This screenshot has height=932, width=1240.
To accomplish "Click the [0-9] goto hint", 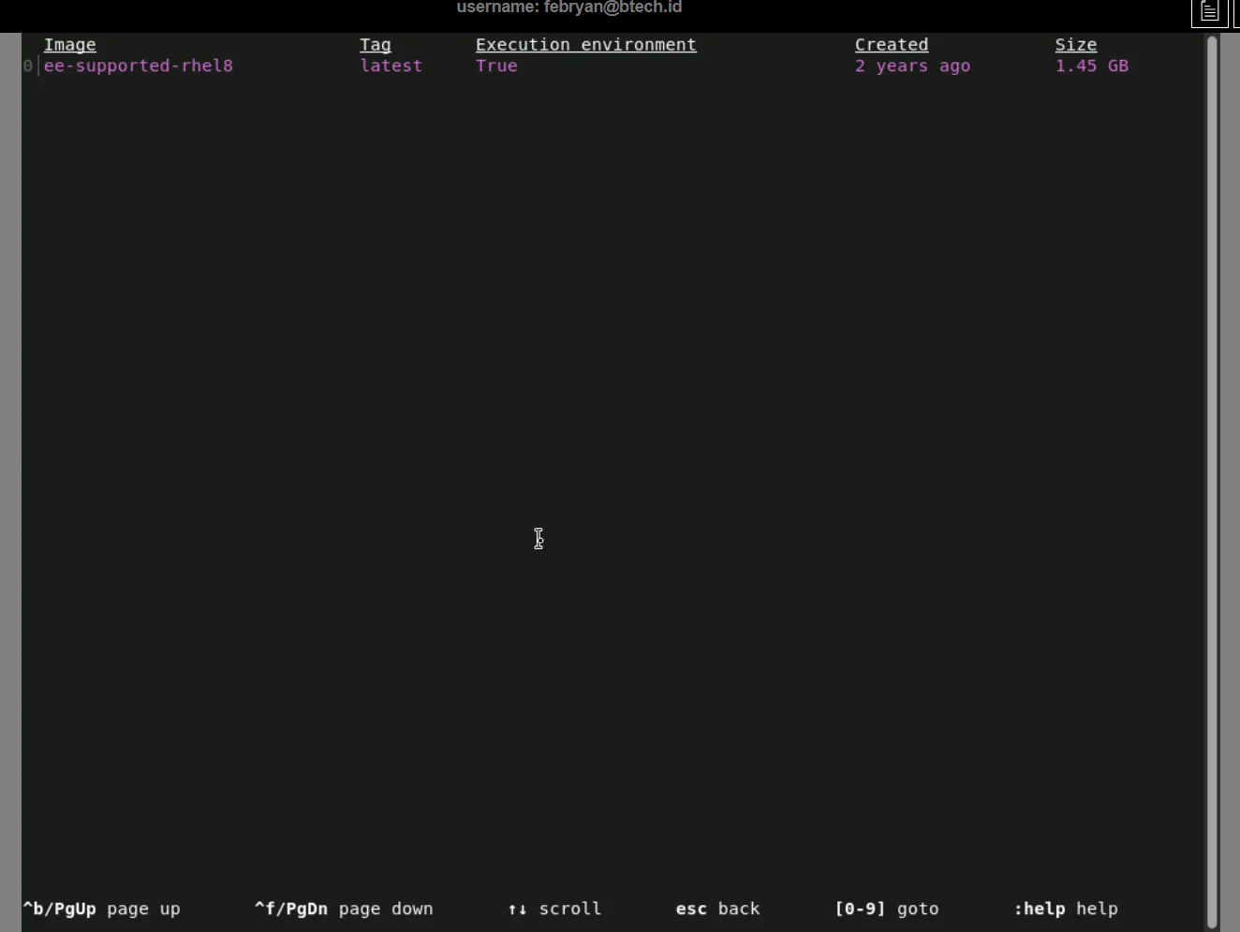I will (x=886, y=909).
